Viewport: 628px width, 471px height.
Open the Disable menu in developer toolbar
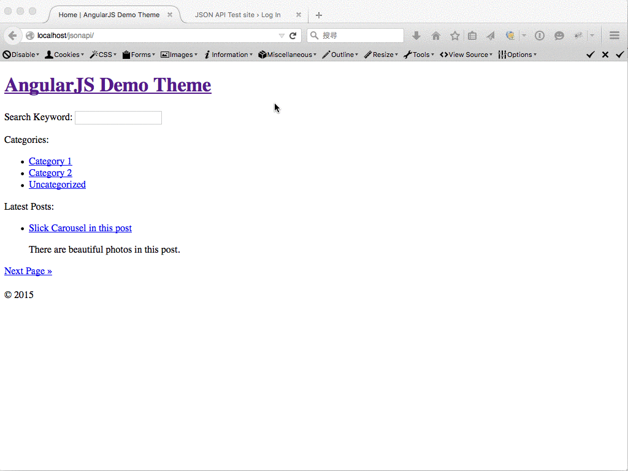[21, 55]
